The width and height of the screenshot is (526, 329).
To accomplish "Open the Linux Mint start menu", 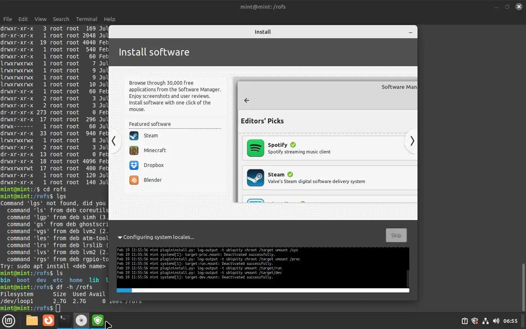I will (x=9, y=320).
